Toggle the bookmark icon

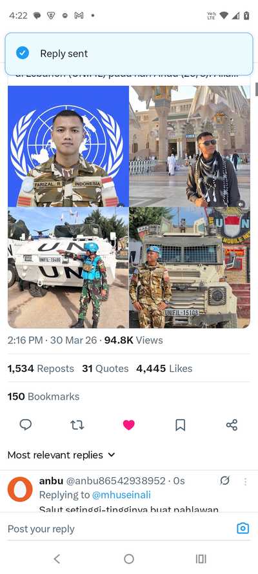pyautogui.click(x=180, y=425)
